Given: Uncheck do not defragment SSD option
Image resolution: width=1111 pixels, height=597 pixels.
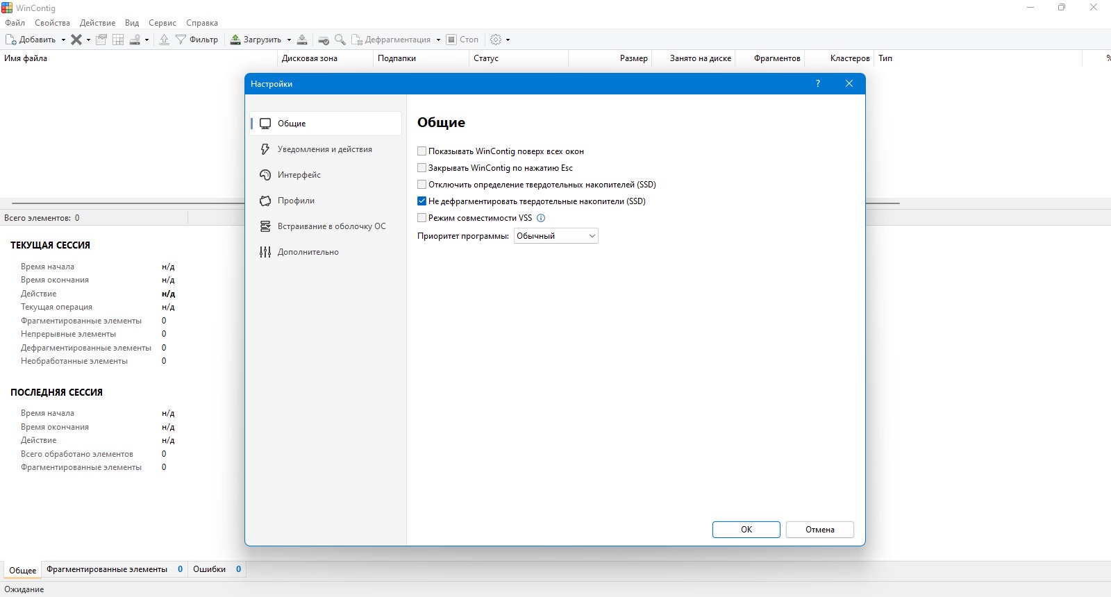Looking at the screenshot, I should click(421, 201).
